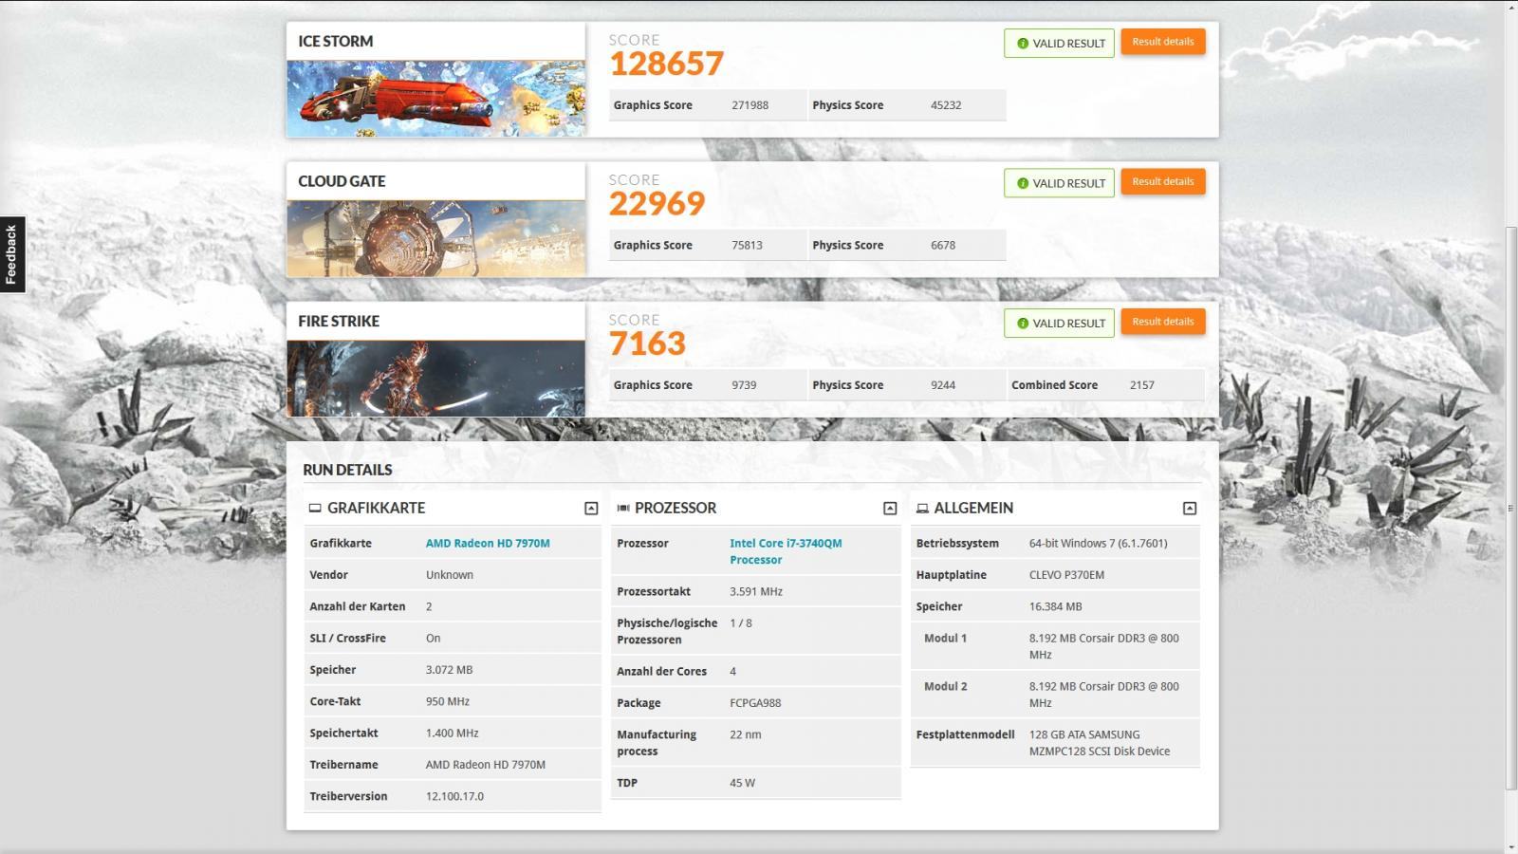Click Fire Strike Valid Result badge
Image resolution: width=1518 pixels, height=854 pixels.
point(1059,323)
